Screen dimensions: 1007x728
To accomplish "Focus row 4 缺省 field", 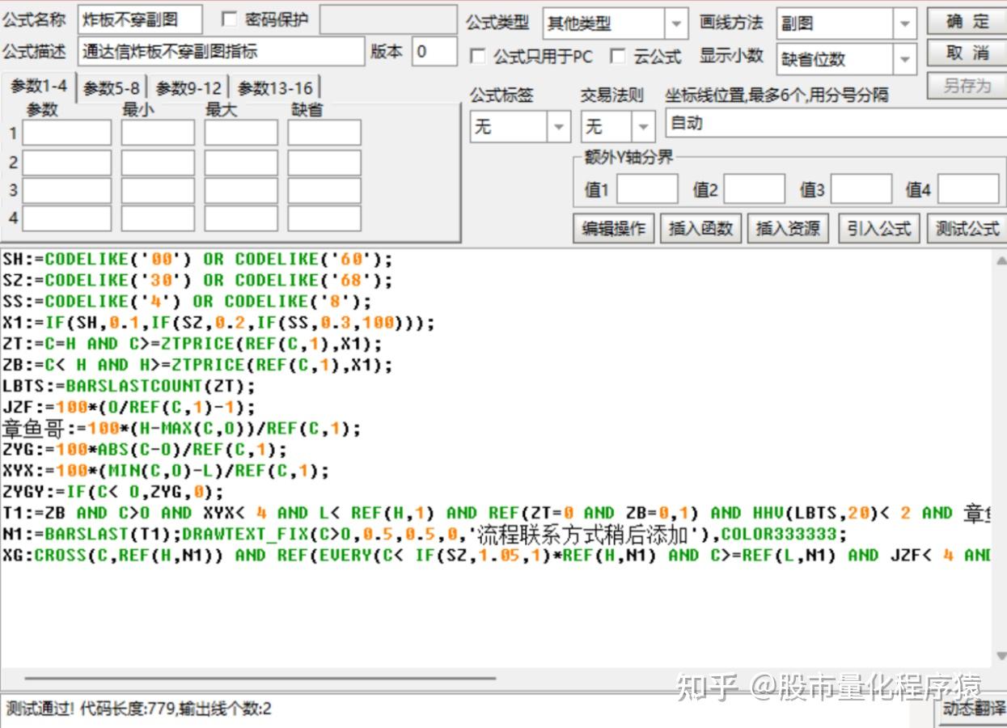I will point(324,218).
